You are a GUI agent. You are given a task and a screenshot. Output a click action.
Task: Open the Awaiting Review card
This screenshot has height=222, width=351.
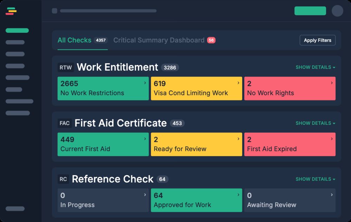coord(290,200)
